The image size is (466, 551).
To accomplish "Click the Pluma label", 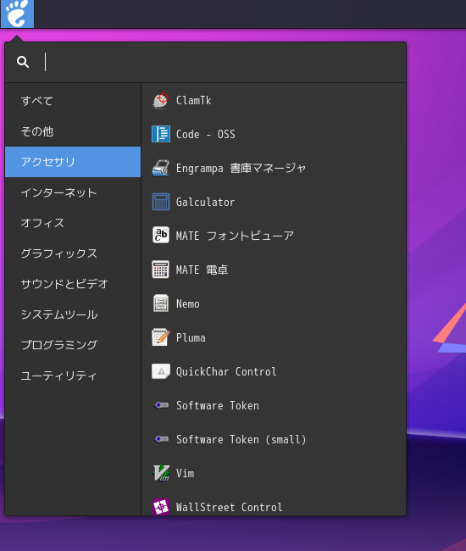I will [x=191, y=337].
